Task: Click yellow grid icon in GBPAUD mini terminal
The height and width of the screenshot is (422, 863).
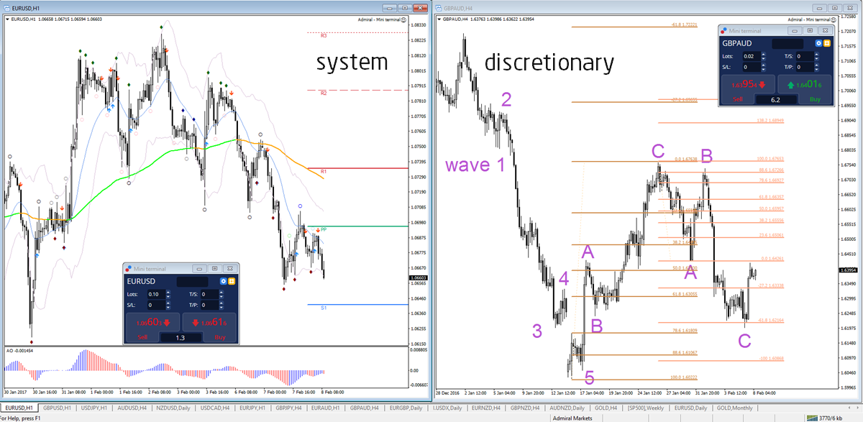Action: (x=827, y=43)
